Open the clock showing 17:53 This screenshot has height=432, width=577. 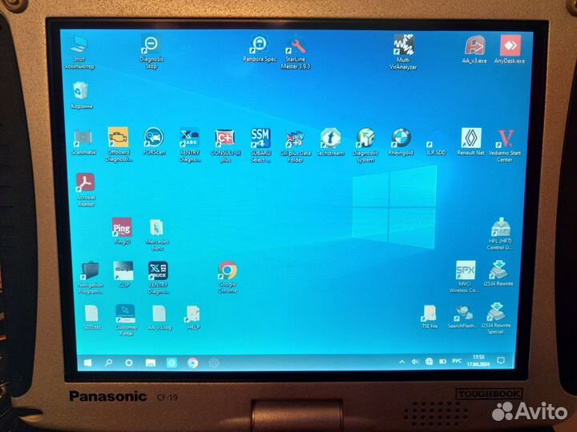pos(478,360)
